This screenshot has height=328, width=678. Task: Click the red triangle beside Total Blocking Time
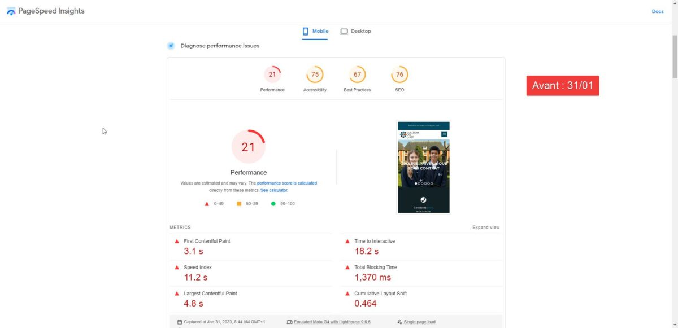(x=347, y=268)
